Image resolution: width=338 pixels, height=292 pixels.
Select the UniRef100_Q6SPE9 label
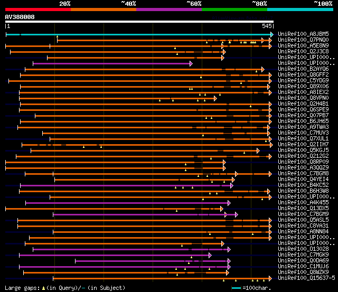coord(303,110)
